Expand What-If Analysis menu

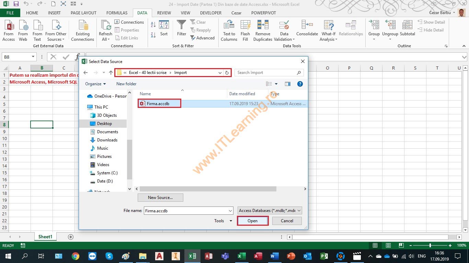click(x=328, y=30)
